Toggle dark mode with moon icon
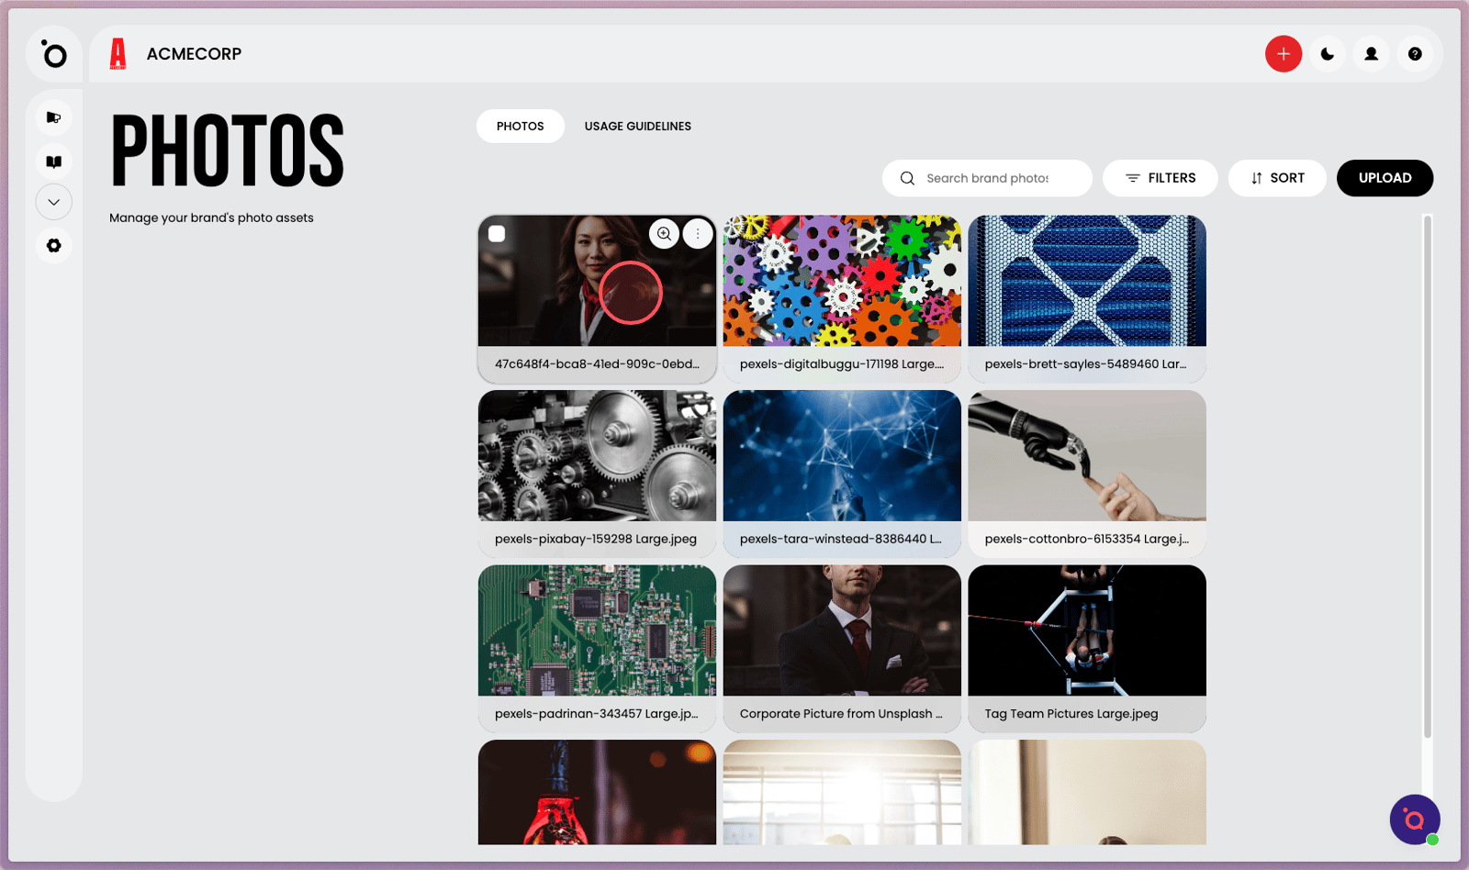Screen dimensions: 1469x870 coord(1327,54)
